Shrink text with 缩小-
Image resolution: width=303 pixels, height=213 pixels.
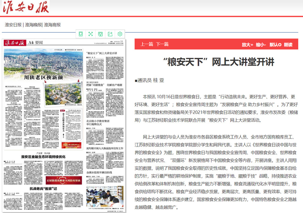click(x=261, y=44)
